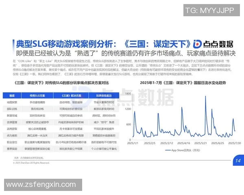Click the table cell 解放玩家夜间时间
Viewport: 244px width, 195px height.
pyautogui.click(x=104, y=109)
